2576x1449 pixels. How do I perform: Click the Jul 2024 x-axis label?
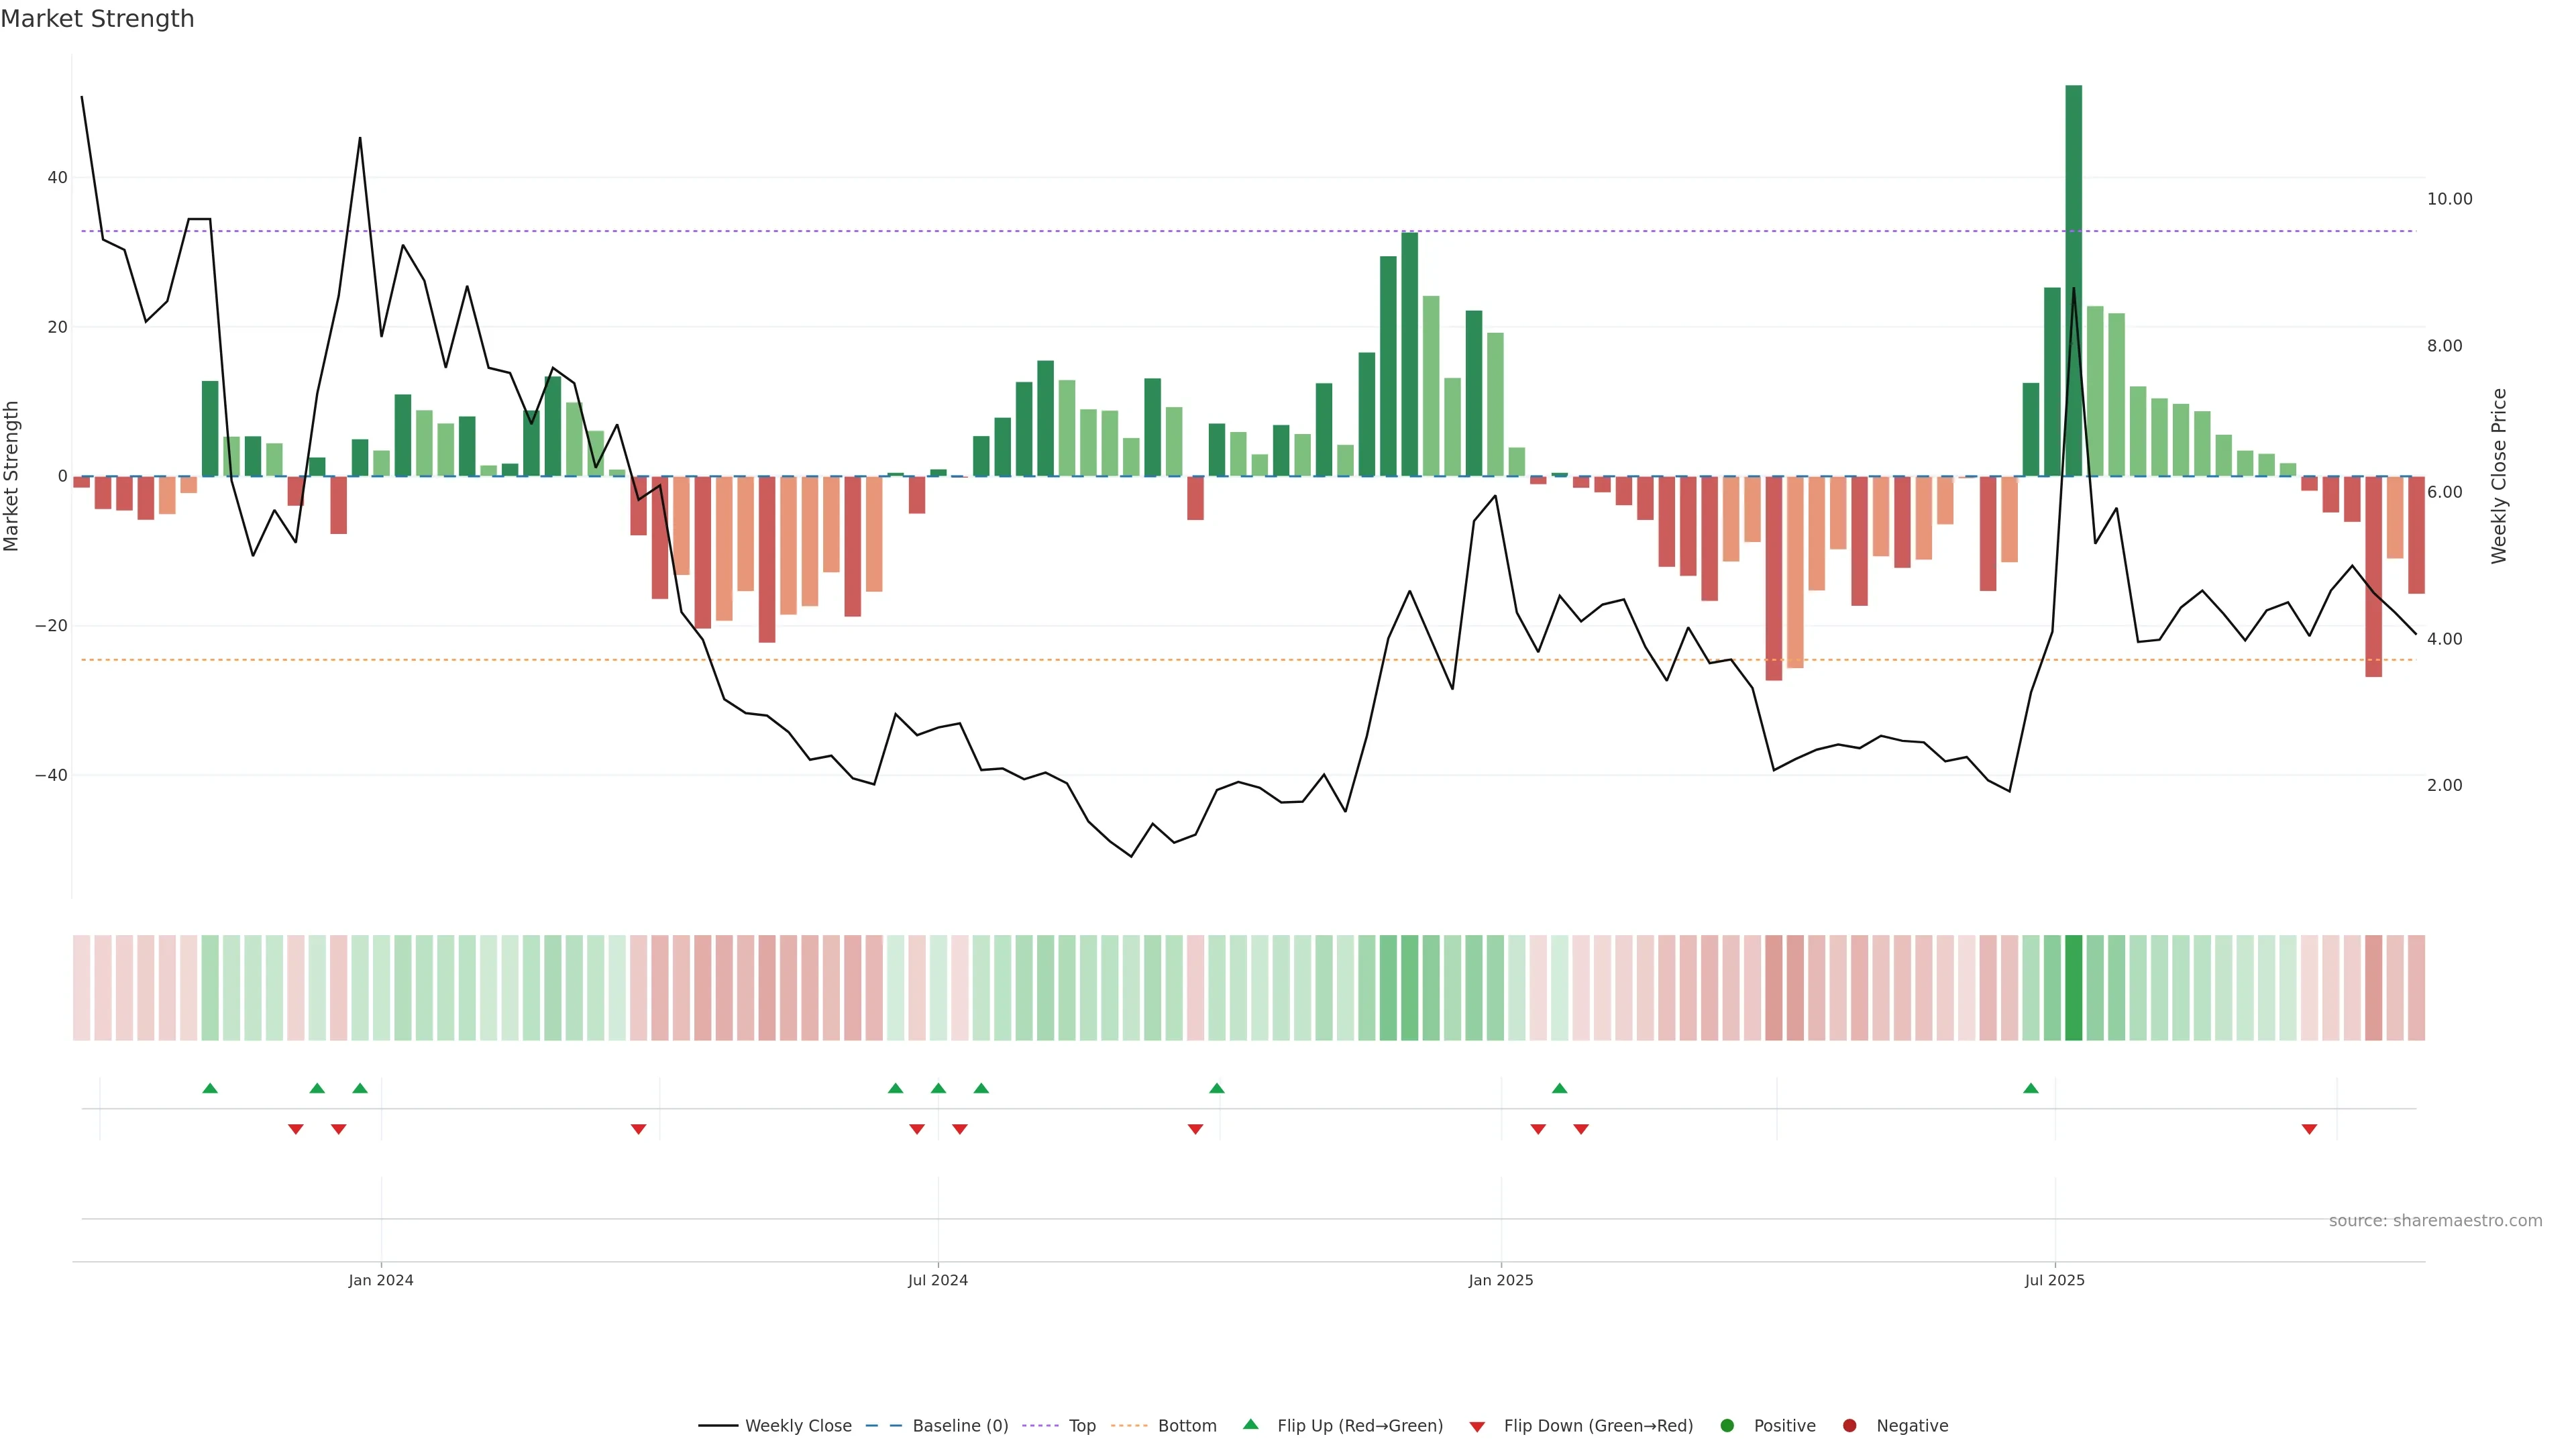point(937,1280)
